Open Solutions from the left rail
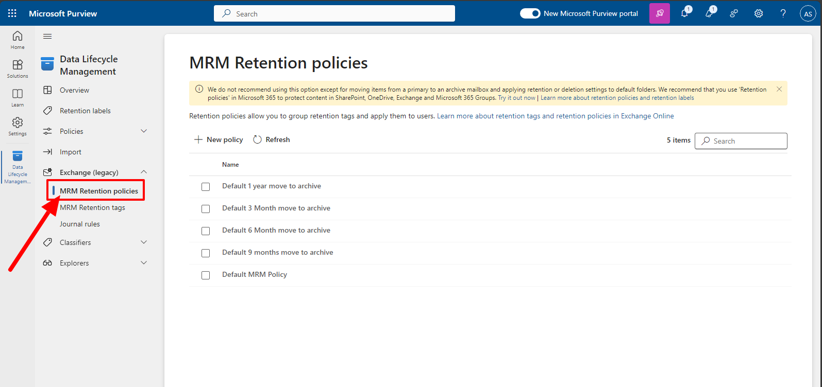The height and width of the screenshot is (387, 822). pos(18,68)
